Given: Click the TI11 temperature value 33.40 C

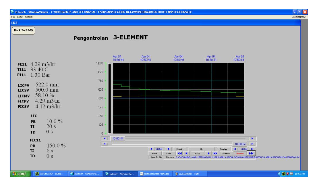Looking at the screenshot, I should 39,70.
